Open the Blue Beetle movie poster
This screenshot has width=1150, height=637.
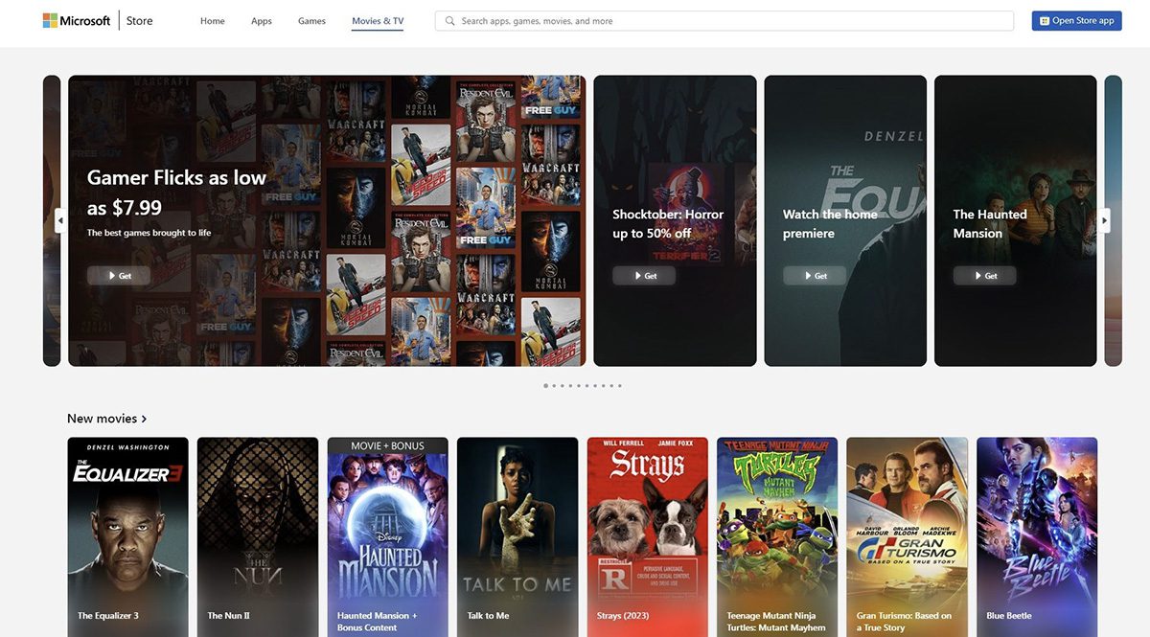(x=1037, y=536)
